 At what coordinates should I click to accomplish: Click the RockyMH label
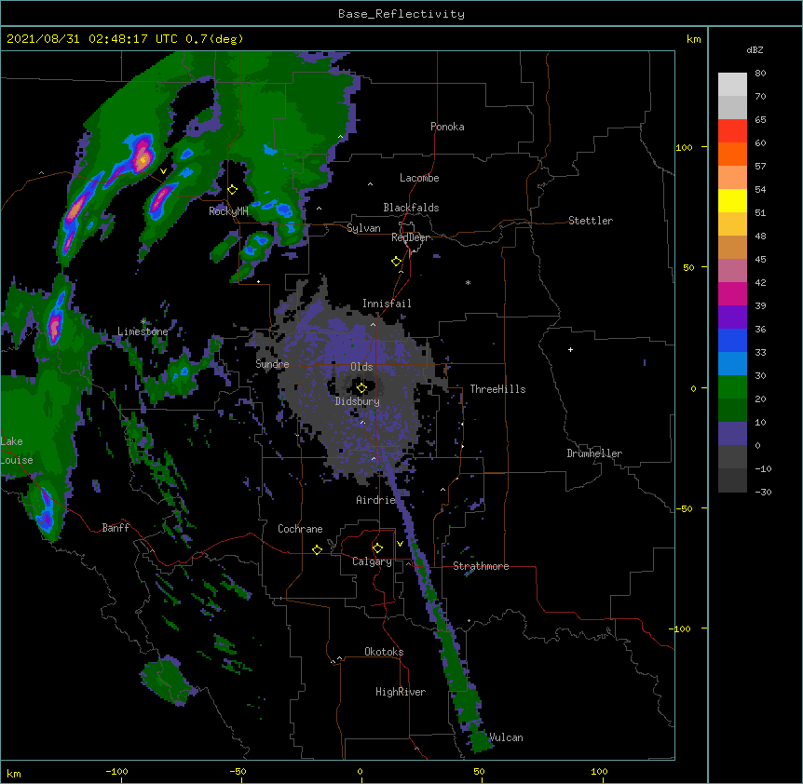click(x=228, y=211)
